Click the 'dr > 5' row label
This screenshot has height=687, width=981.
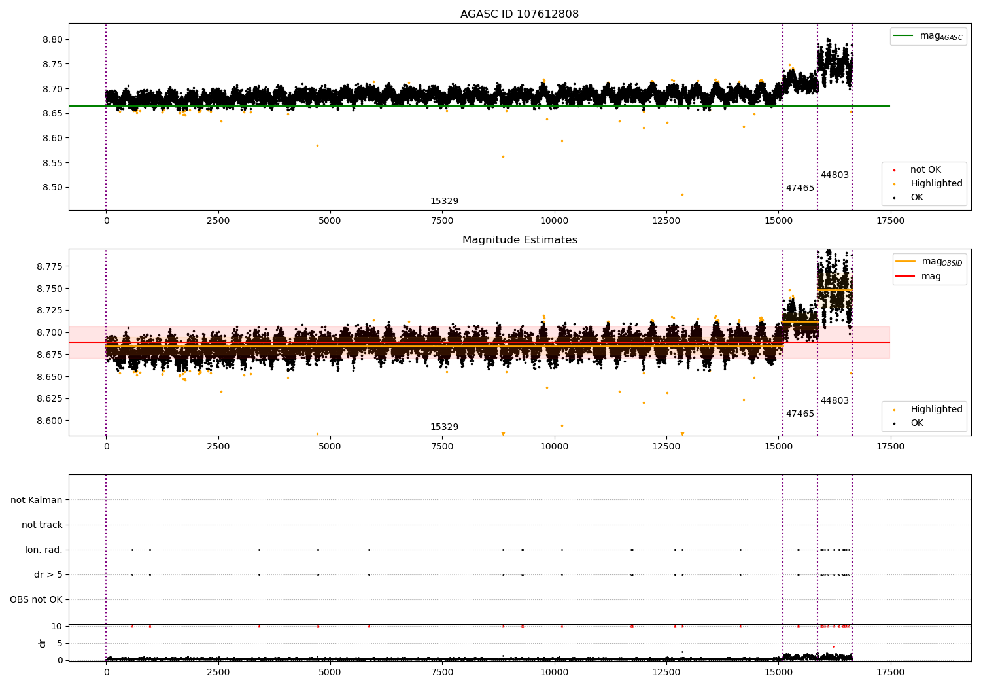[x=48, y=575]
